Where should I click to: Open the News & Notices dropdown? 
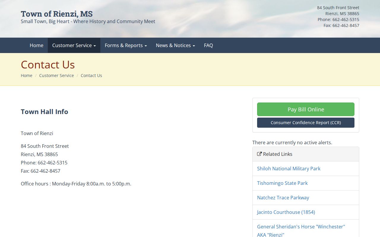[175, 45]
